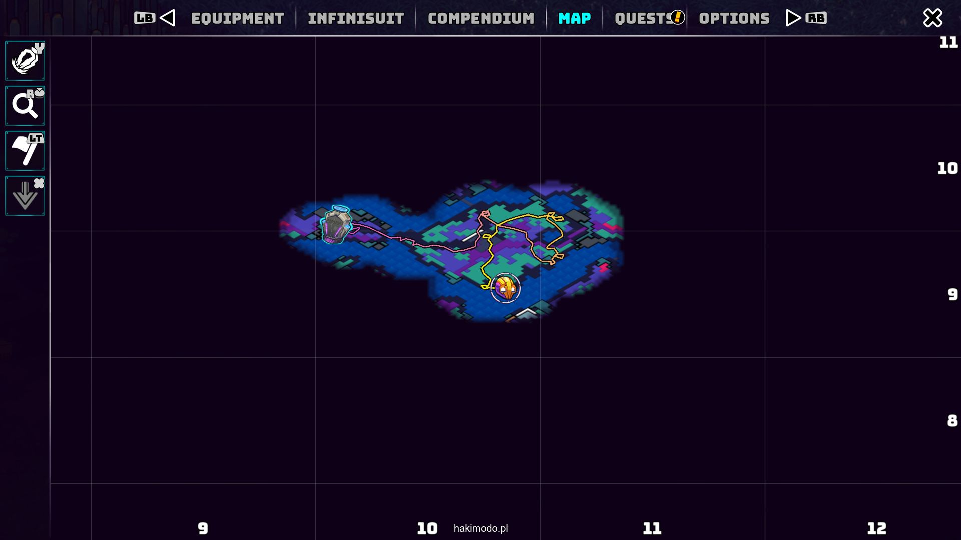Click the flag waypoint marker icon
The image size is (961, 540).
click(25, 151)
